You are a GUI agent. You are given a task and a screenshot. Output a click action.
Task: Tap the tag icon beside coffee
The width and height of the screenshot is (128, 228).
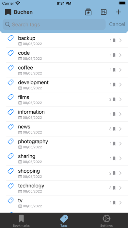[10, 68]
